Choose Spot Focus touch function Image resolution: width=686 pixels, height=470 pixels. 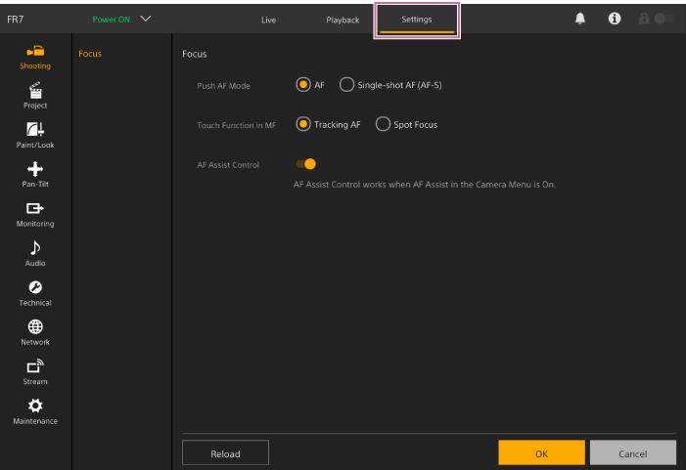click(x=383, y=124)
